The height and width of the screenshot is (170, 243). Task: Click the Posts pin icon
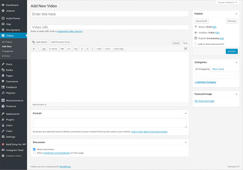[3, 64]
